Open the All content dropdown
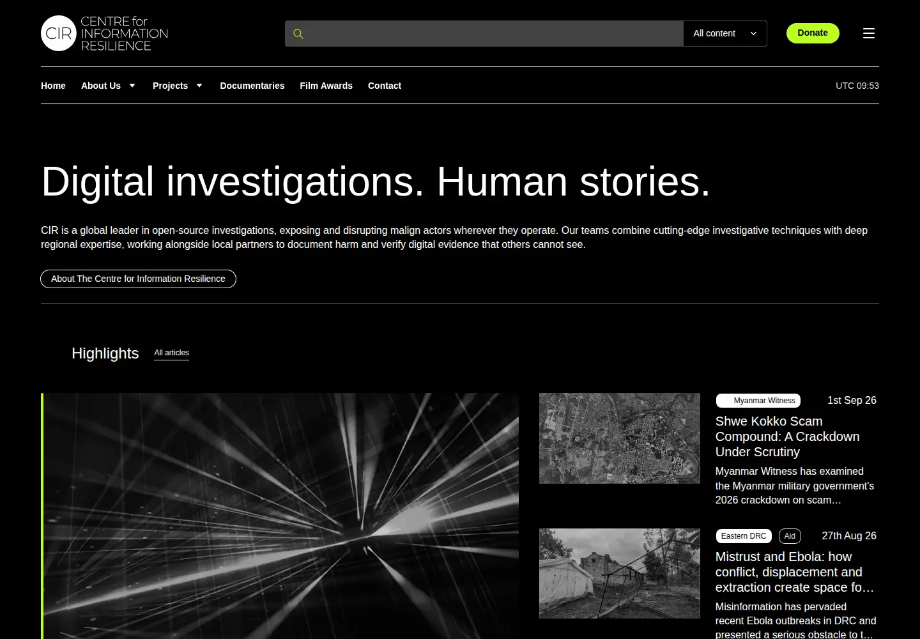 pyautogui.click(x=725, y=34)
